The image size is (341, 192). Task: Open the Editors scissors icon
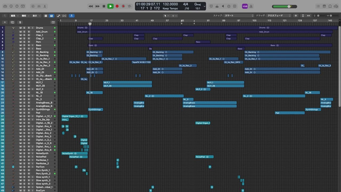45,6
